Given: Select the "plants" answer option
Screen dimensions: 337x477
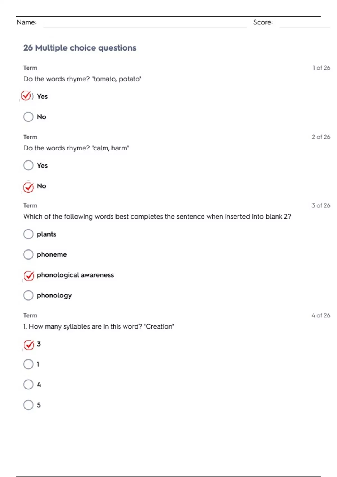Looking at the screenshot, I should pyautogui.click(x=28, y=234).
